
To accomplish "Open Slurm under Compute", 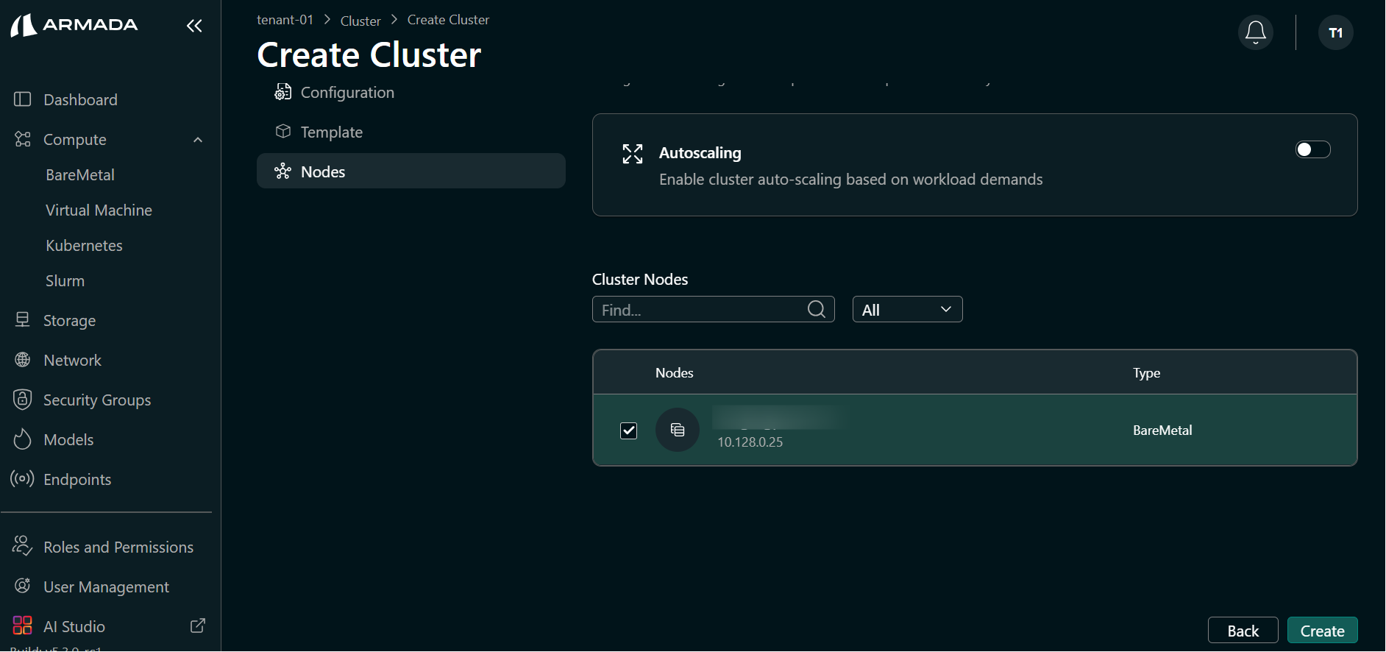I will [x=65, y=281].
